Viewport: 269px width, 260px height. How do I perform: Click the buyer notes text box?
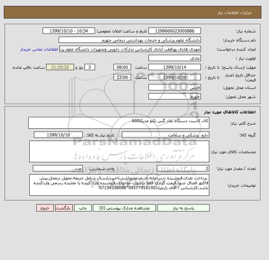[x=119, y=185]
